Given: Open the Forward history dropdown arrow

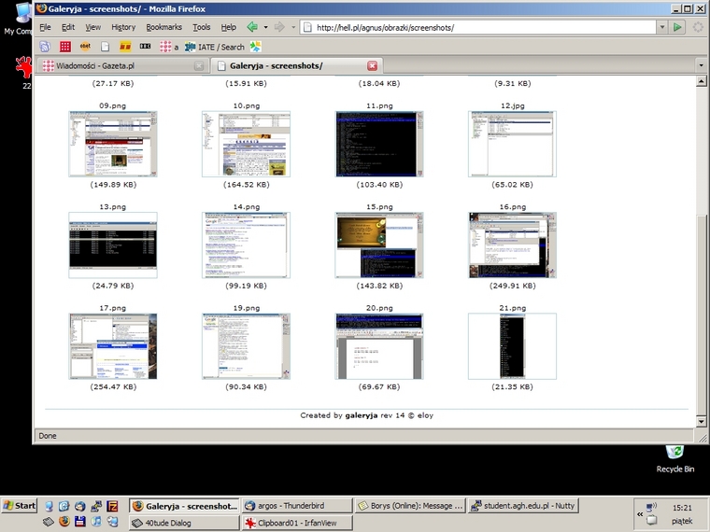Looking at the screenshot, I should [293, 27].
